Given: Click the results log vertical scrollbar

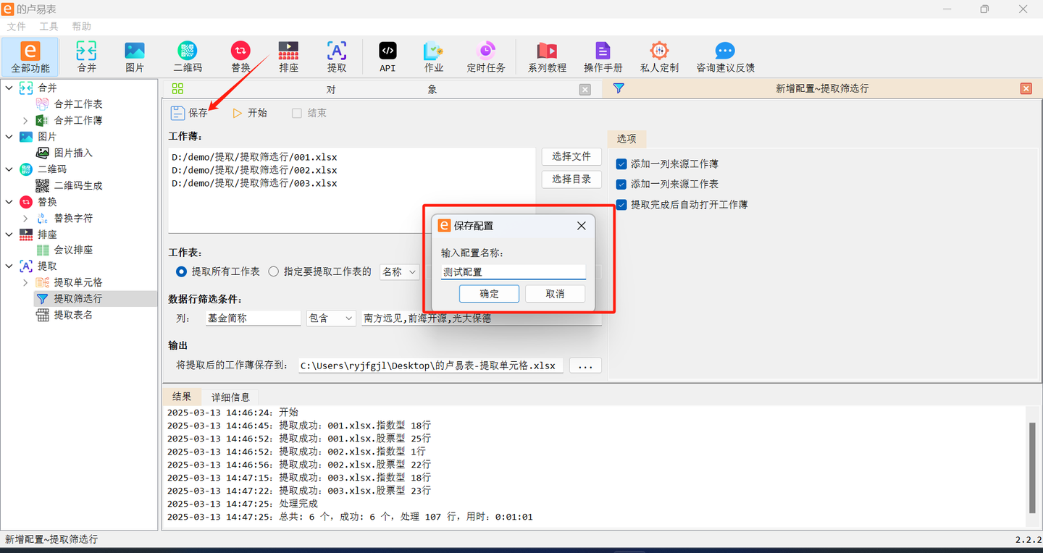Looking at the screenshot, I should [1033, 467].
